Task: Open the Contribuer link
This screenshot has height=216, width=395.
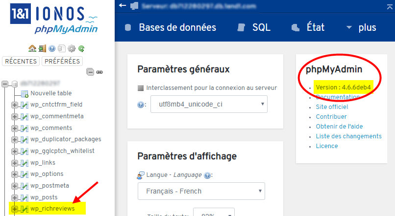Action: coord(331,116)
